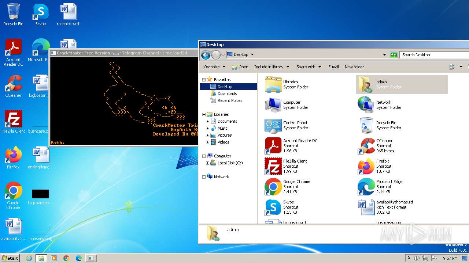Select availabilityt... desktop document icon
This screenshot has width=469, height=263.
[13, 229]
